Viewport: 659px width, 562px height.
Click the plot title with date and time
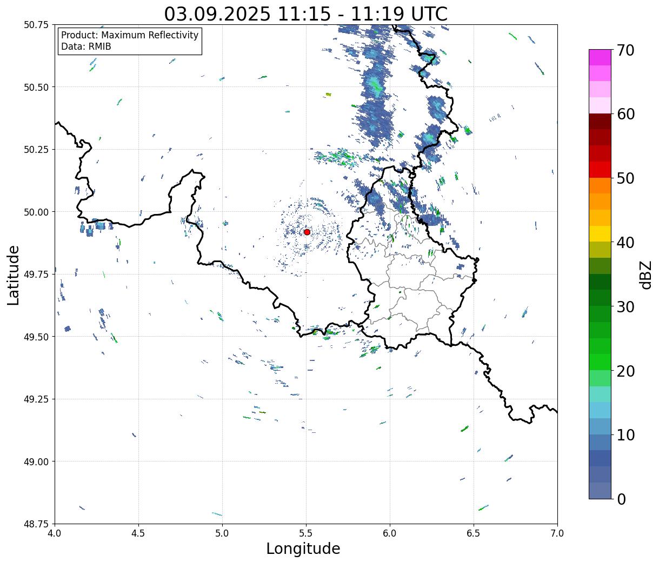(306, 14)
